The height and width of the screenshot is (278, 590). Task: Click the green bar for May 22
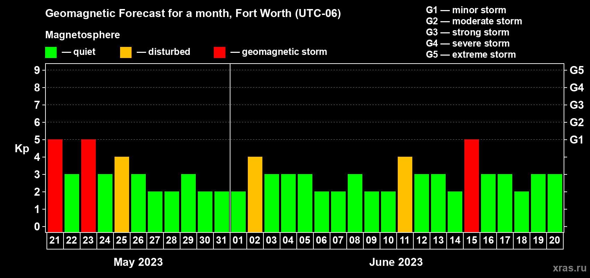(72, 203)
